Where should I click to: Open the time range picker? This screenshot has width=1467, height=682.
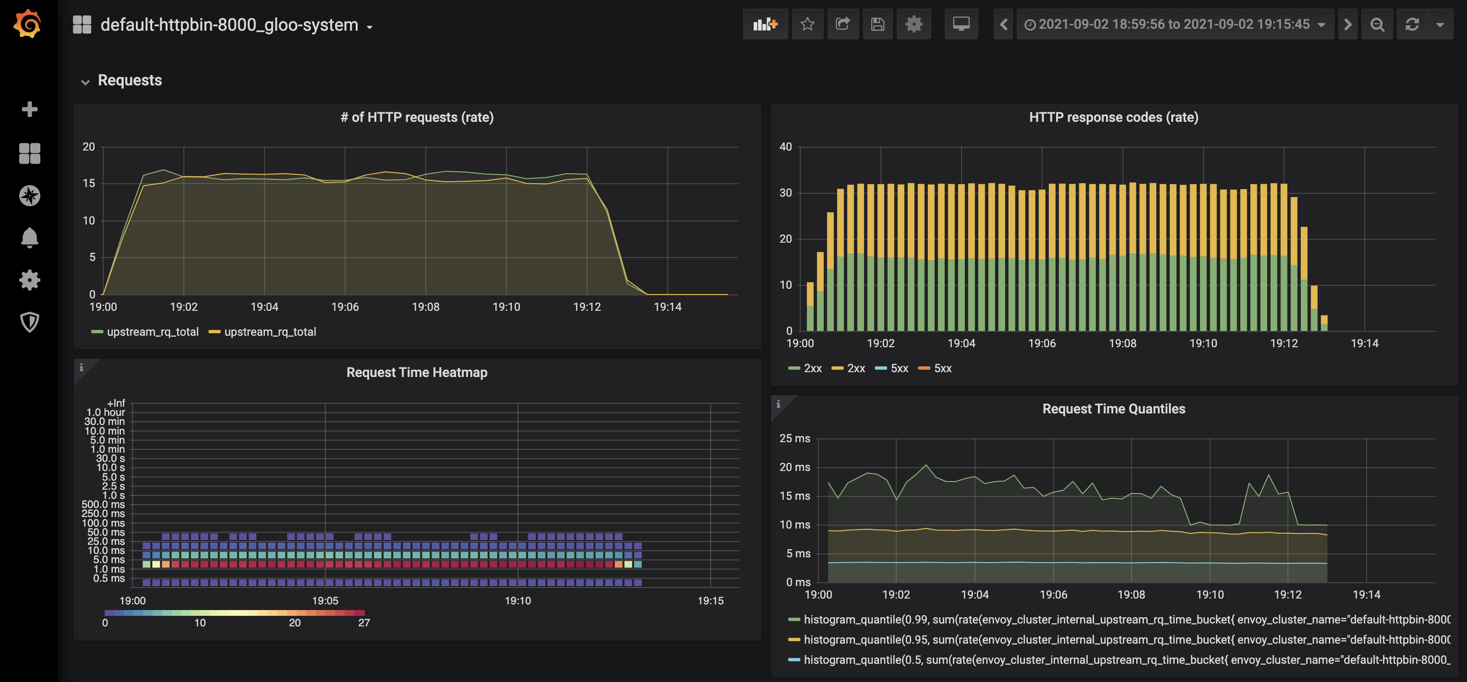1175,24
